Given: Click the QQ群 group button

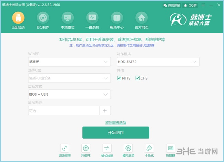Looking at the screenshot, I should (x=190, y=6).
